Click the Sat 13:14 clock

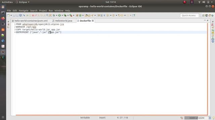pos(111,2)
